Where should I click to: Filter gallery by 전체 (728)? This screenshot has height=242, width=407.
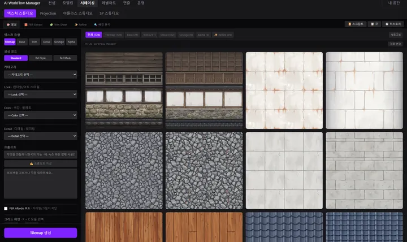coord(94,35)
